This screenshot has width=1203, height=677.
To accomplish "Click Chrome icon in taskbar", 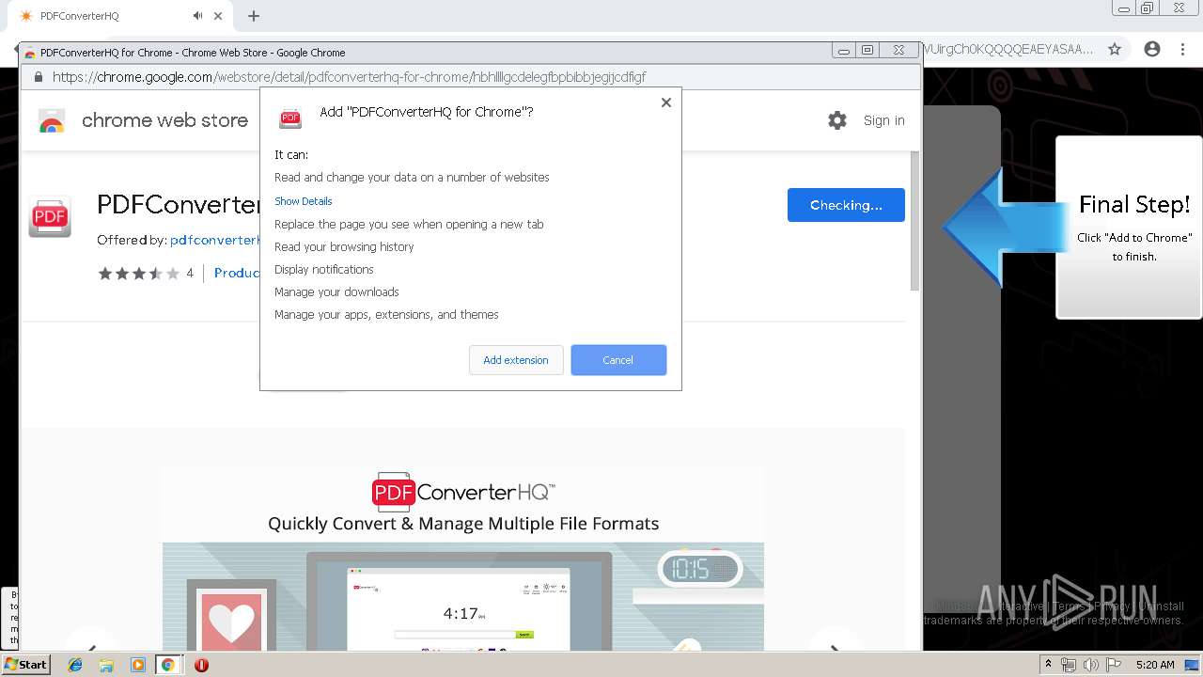I will tap(168, 665).
